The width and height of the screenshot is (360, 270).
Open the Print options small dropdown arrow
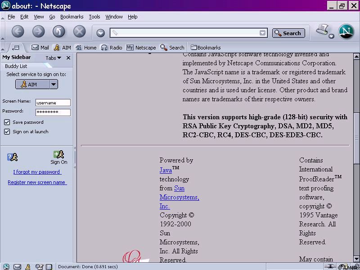(331, 36)
